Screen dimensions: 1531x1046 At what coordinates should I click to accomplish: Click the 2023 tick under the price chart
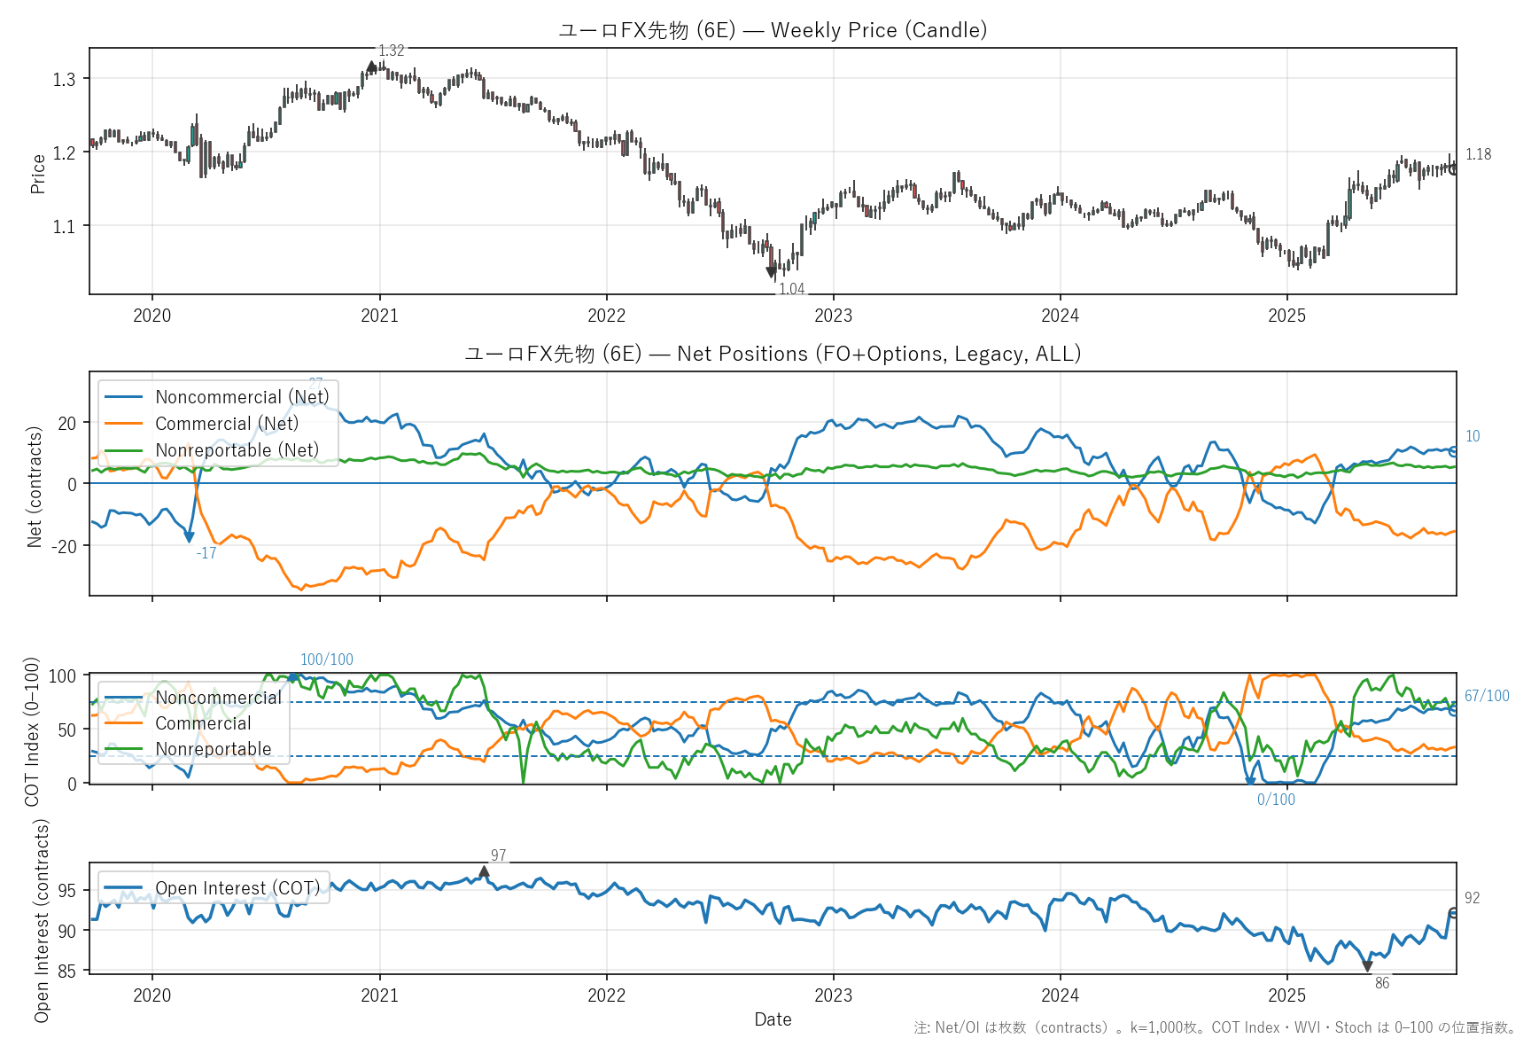[833, 316]
